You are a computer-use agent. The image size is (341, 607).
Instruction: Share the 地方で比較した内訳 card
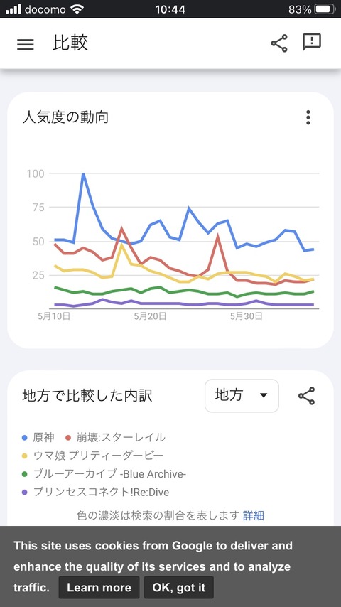click(306, 396)
